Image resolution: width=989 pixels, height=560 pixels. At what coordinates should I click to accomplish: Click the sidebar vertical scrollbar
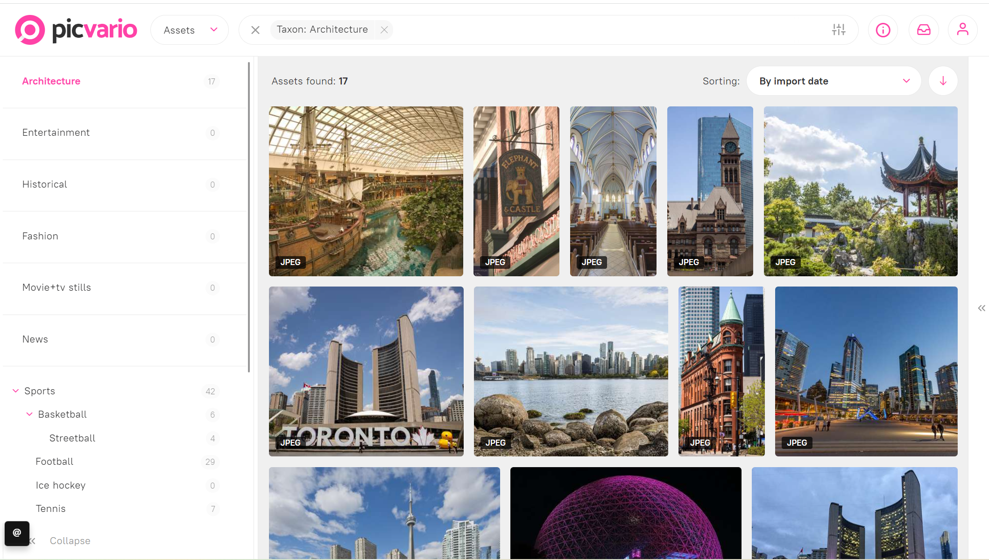249,217
